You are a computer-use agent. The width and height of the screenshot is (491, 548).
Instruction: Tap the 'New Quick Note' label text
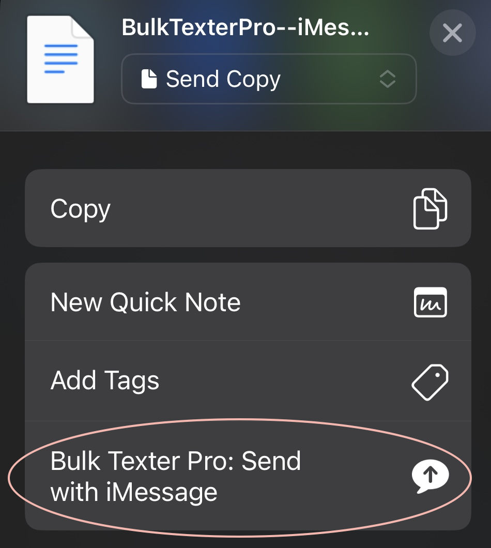pos(145,302)
